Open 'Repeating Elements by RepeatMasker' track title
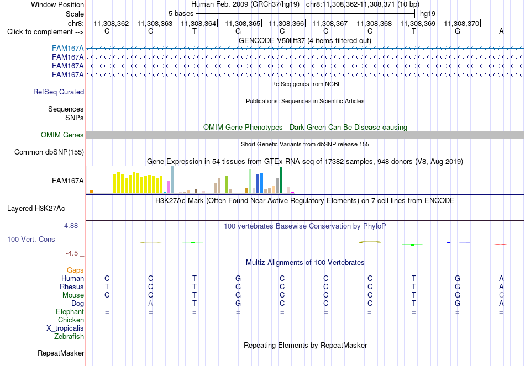 tap(305, 345)
